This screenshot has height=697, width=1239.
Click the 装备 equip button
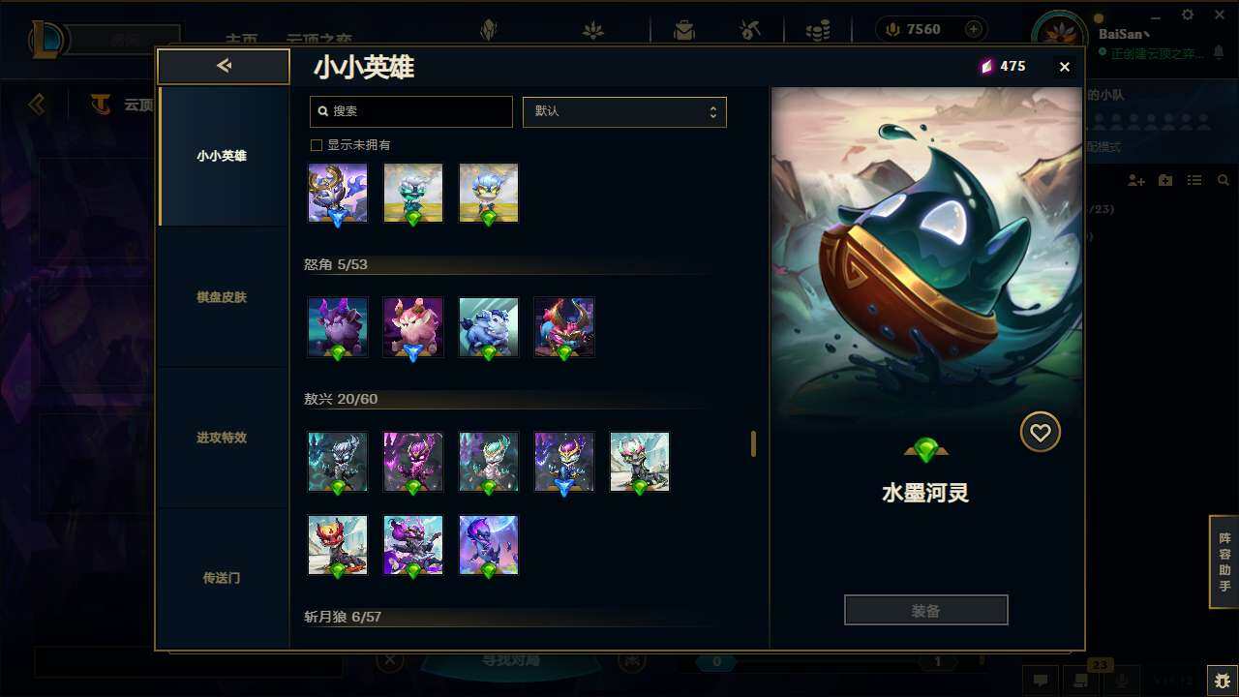925,611
